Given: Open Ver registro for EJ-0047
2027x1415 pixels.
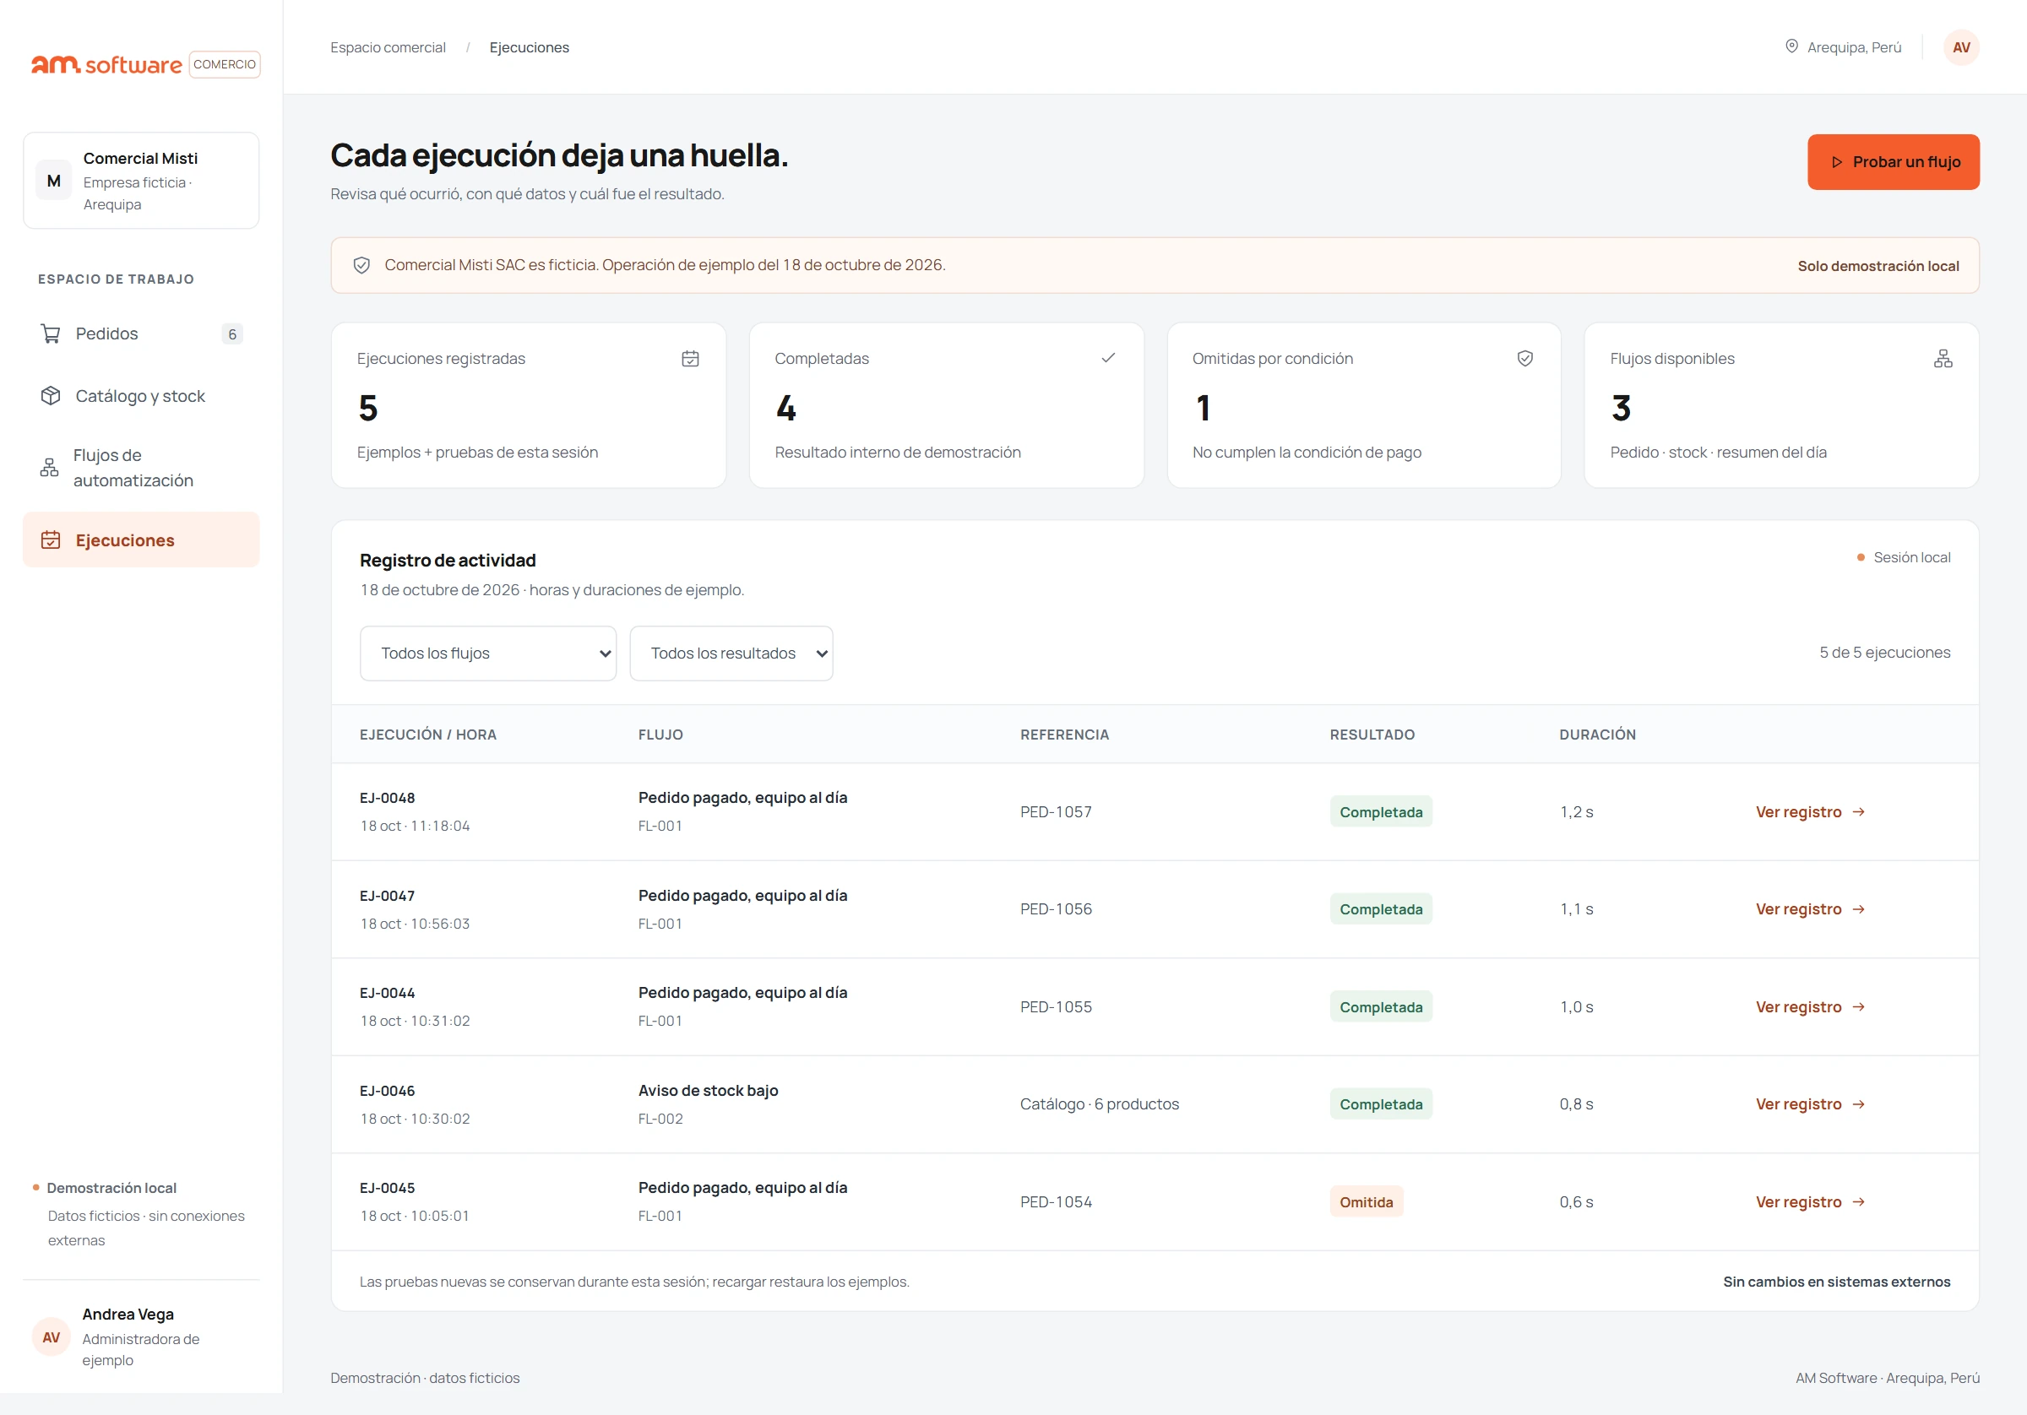Looking at the screenshot, I should pyautogui.click(x=1810, y=909).
